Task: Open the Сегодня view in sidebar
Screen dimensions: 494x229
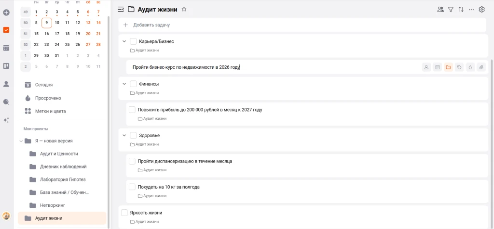Action: tap(43, 85)
